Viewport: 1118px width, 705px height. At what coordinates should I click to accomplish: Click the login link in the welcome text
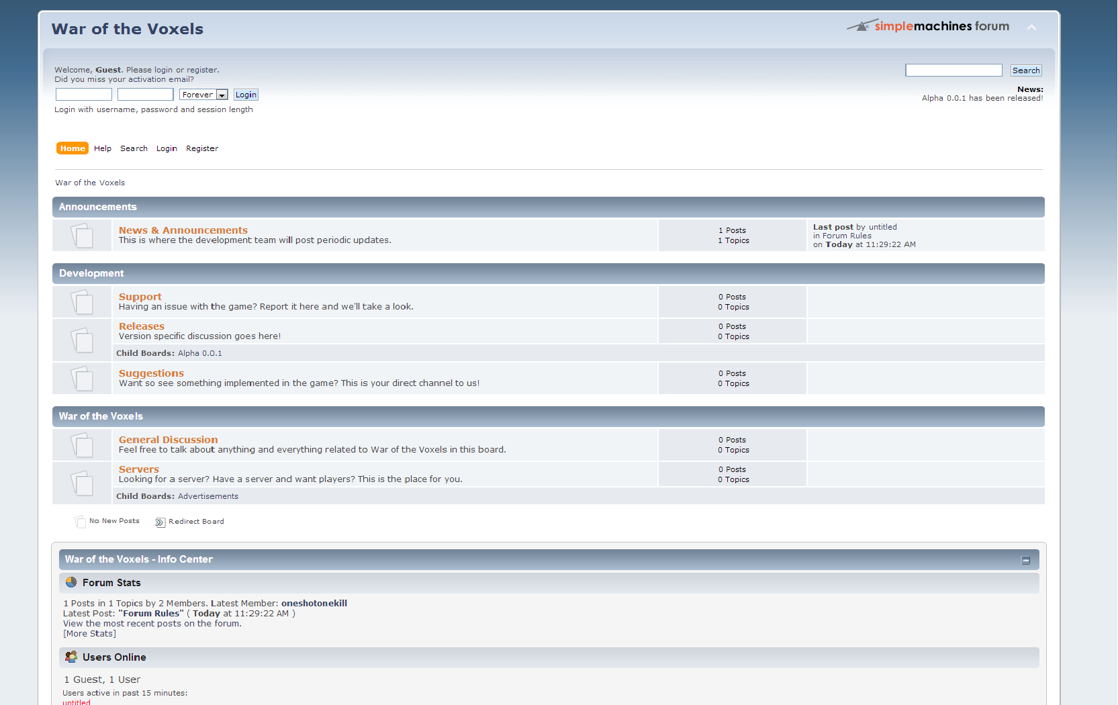(x=163, y=70)
